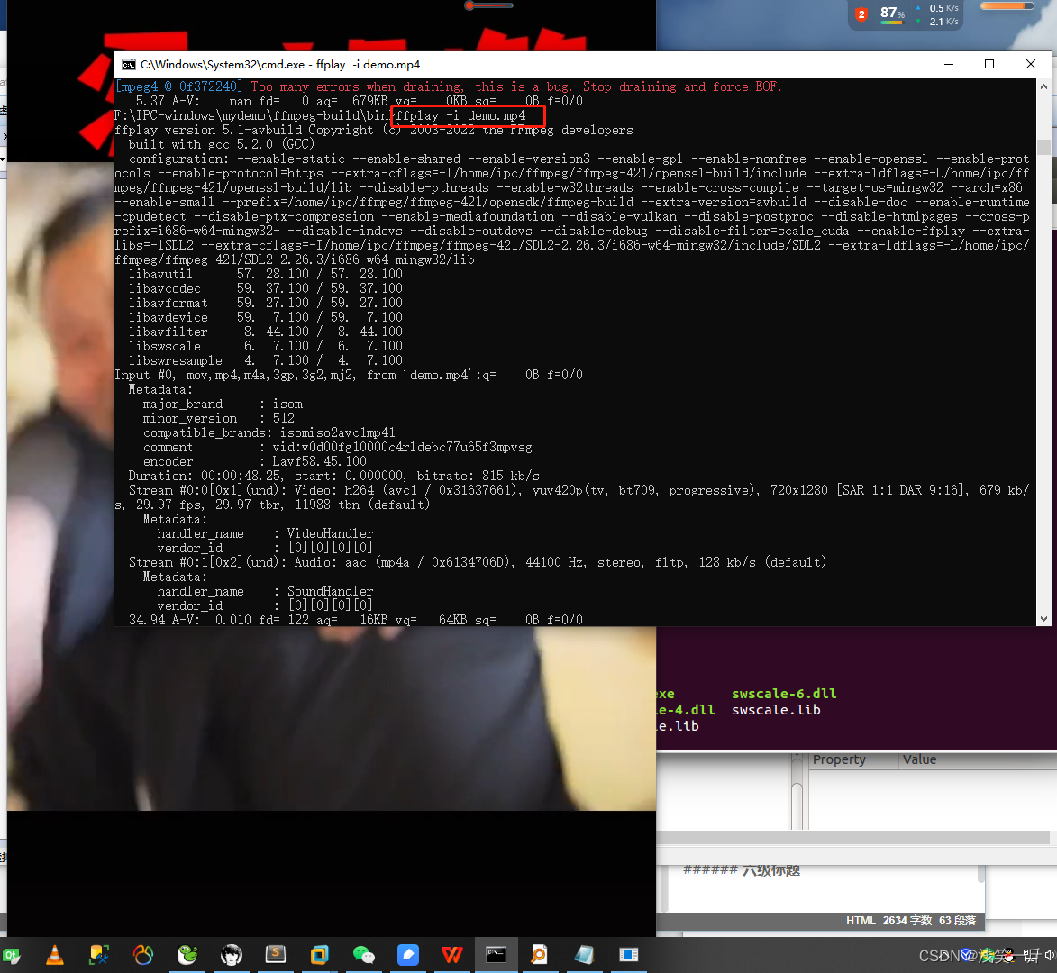Switch to the cmd console taskbar icon
Viewport: 1057px width, 973px height.
[496, 955]
